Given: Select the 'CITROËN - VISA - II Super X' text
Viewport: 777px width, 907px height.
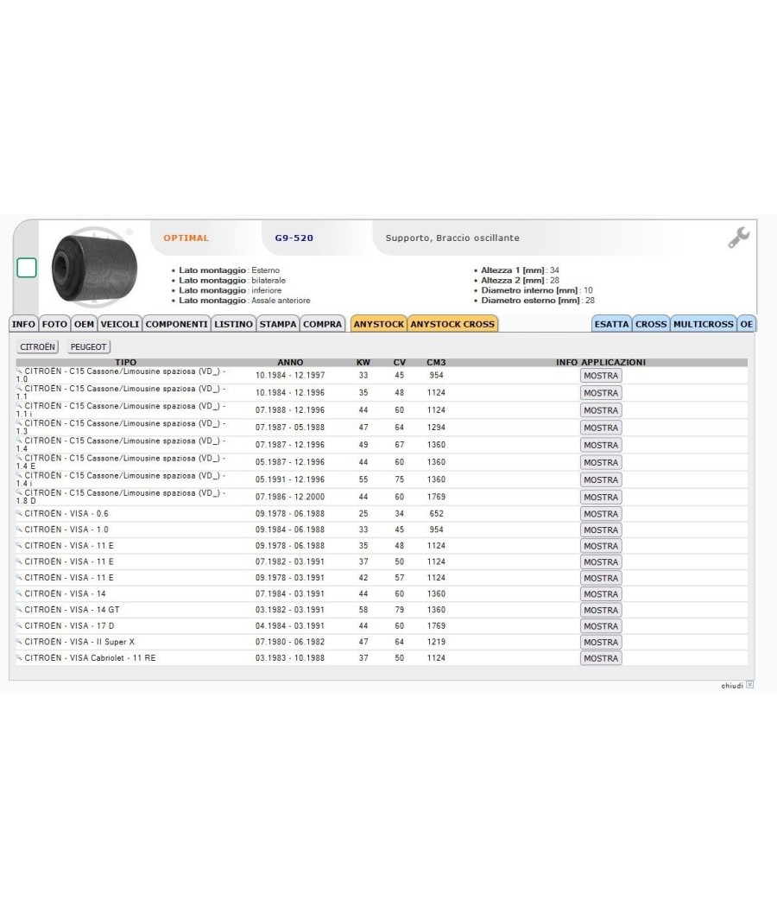Looking at the screenshot, I should [79, 642].
